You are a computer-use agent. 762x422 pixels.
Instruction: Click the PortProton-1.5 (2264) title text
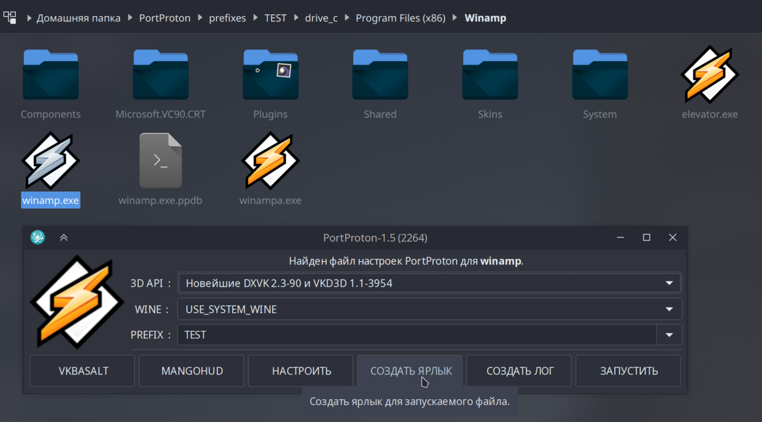375,238
